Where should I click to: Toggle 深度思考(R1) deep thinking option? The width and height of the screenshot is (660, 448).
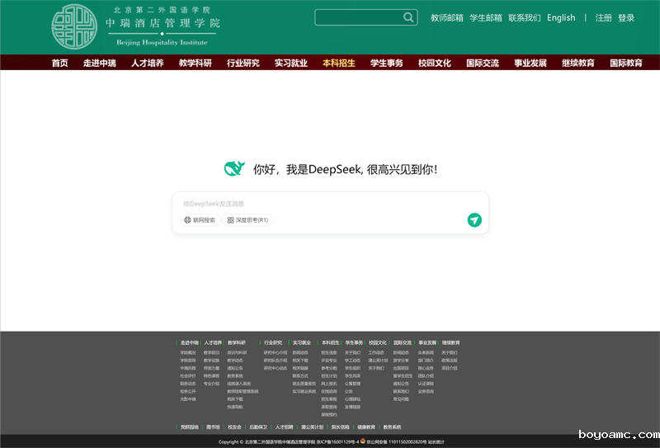pos(247,219)
